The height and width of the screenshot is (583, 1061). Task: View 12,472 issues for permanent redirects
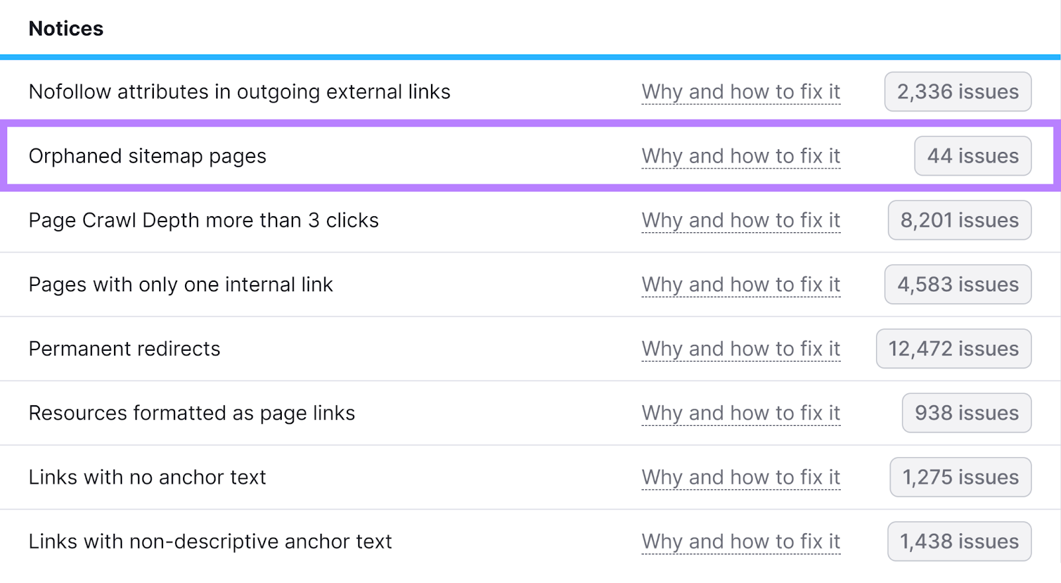coord(954,349)
